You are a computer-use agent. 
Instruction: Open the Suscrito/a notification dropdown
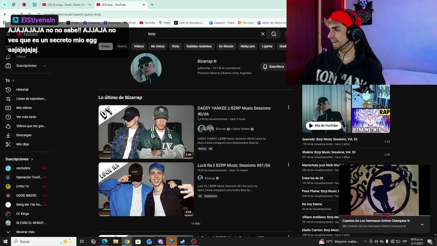tap(273, 67)
